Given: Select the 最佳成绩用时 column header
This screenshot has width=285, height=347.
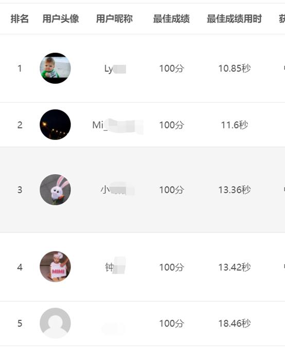Looking at the screenshot, I should [234, 19].
